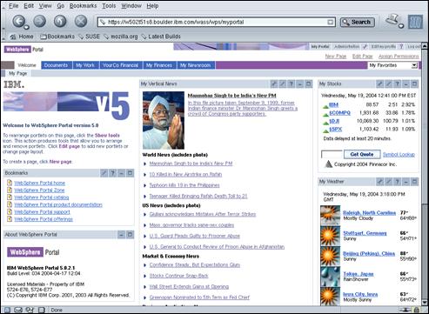Screen dimensions: 429x314
Task: Open the Back button history dropdown arrow
Action: point(26,27)
